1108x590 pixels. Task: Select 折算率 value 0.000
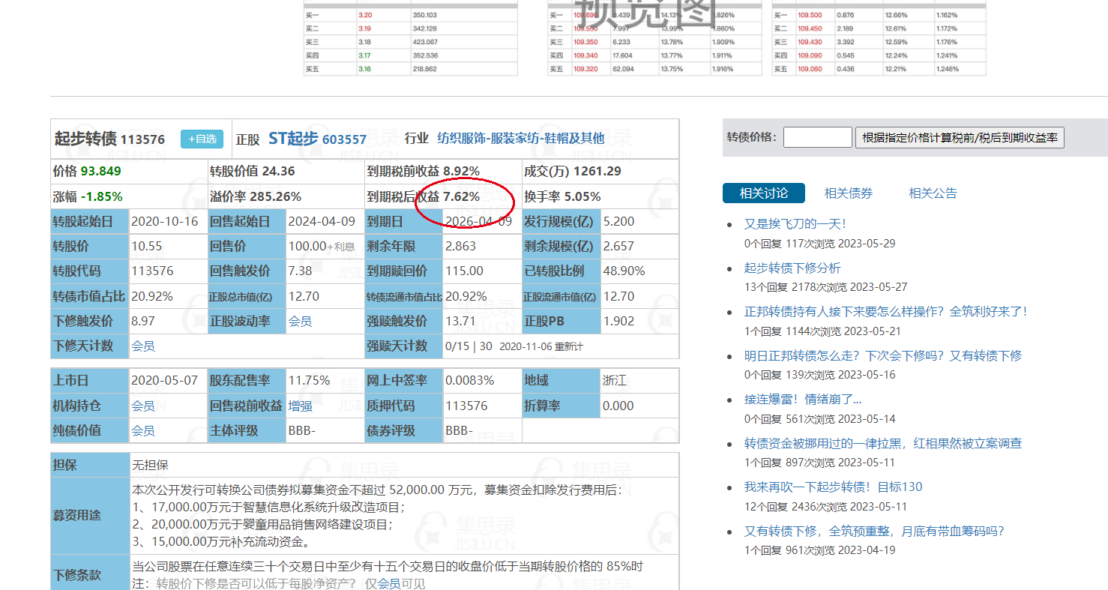[x=618, y=406]
